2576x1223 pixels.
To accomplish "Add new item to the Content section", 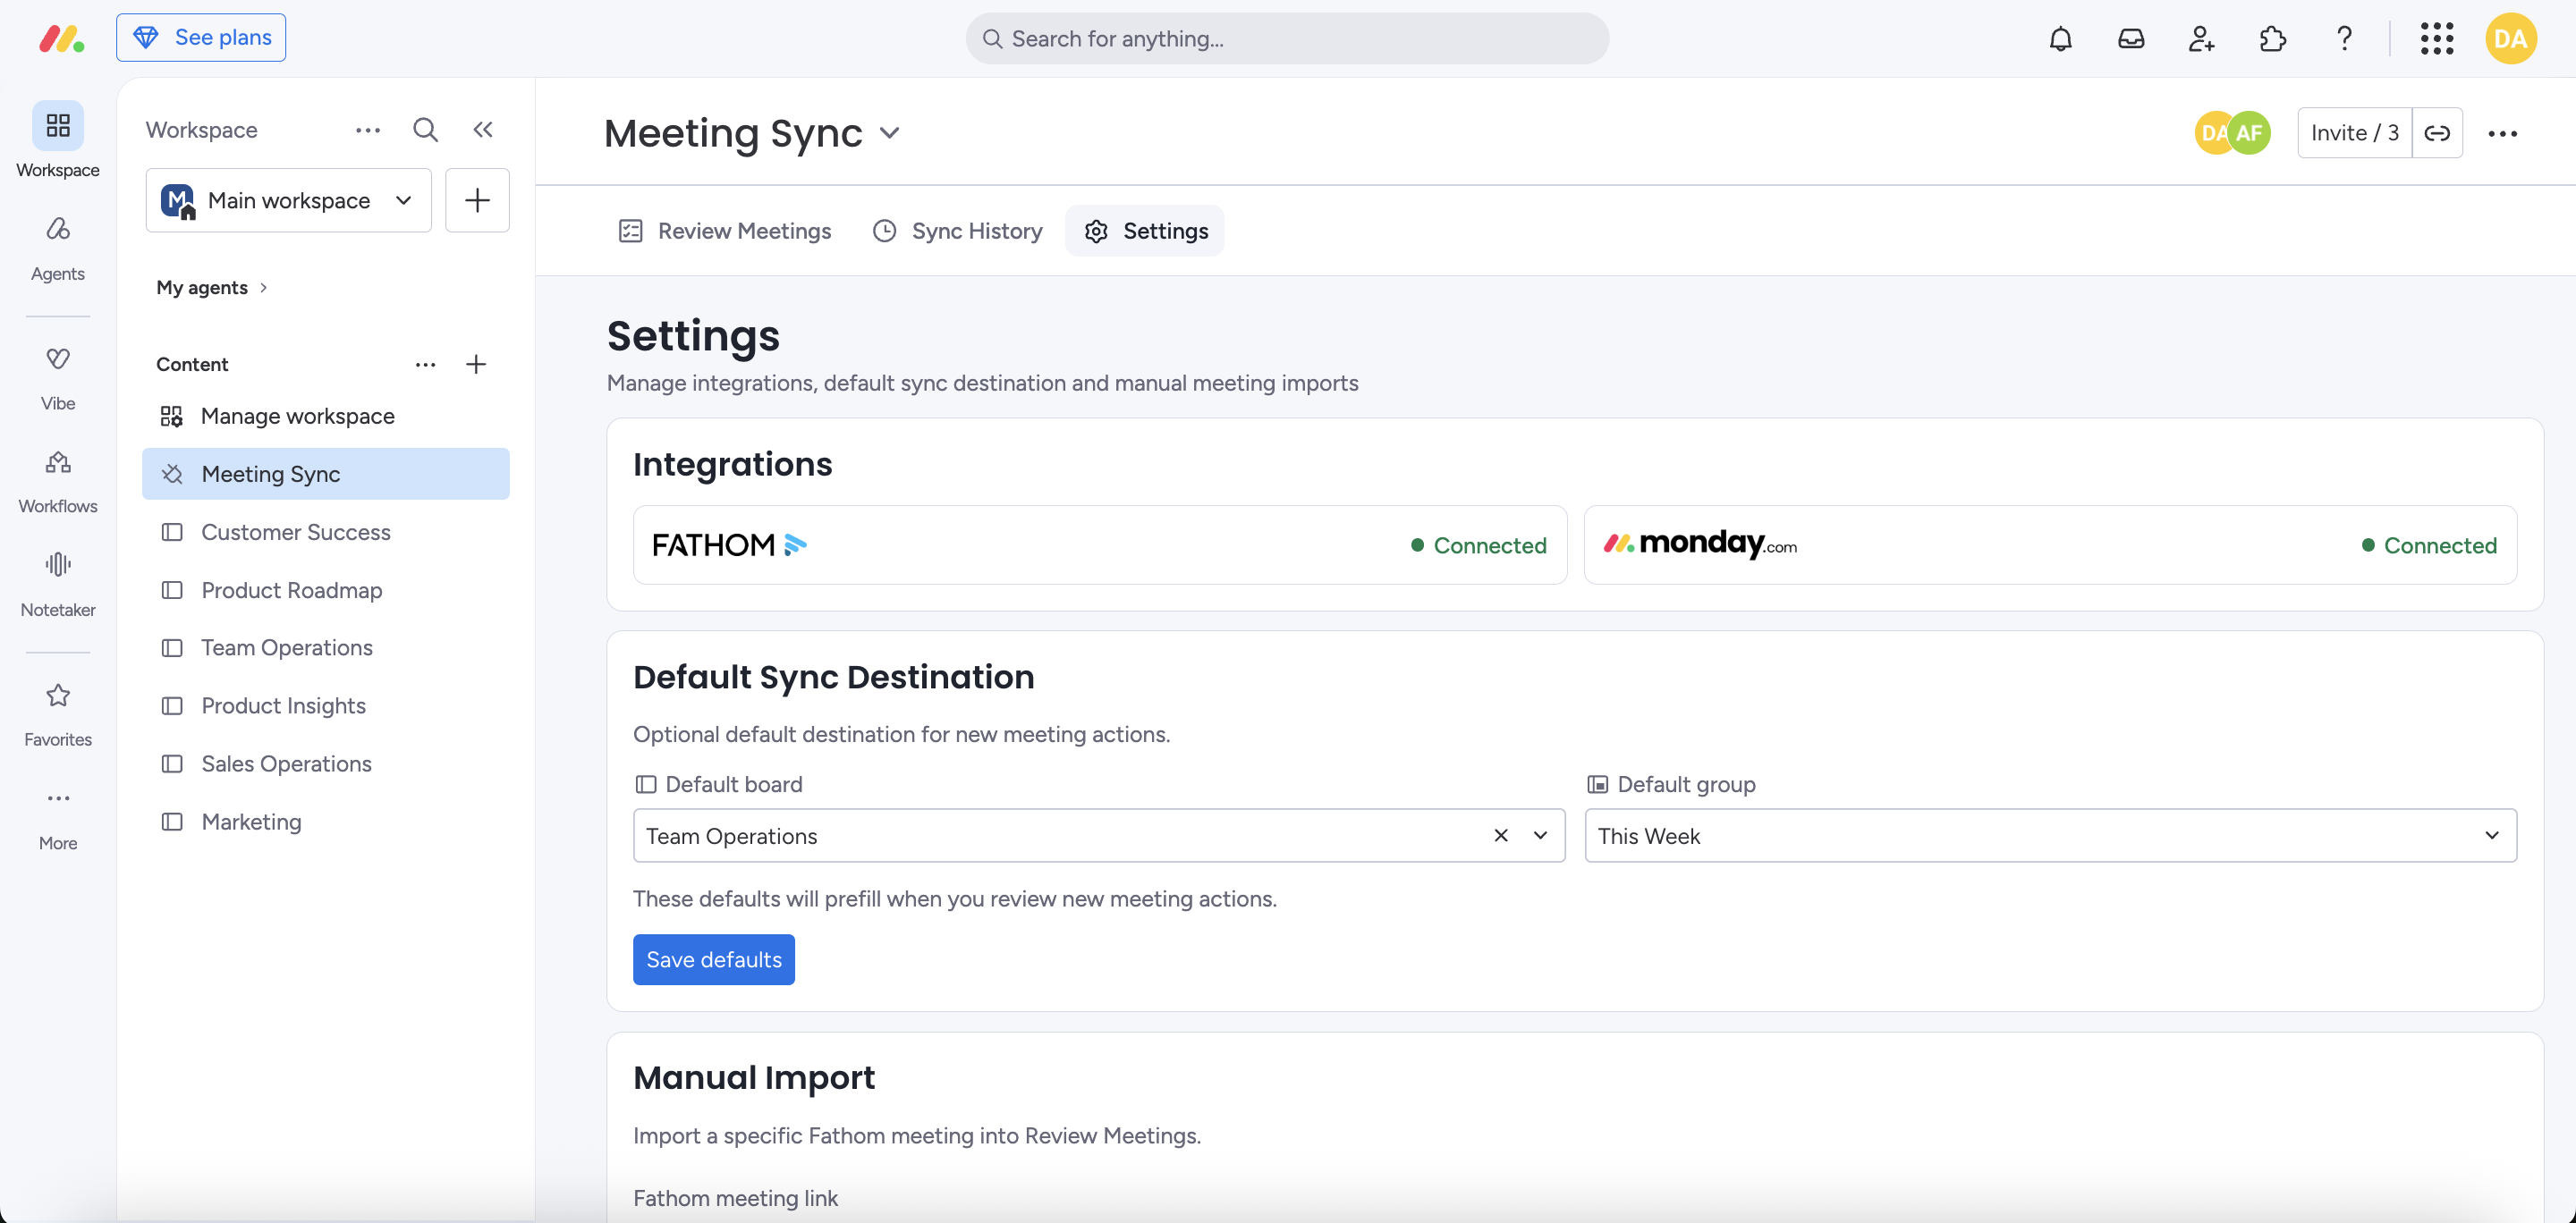I will click(x=476, y=365).
